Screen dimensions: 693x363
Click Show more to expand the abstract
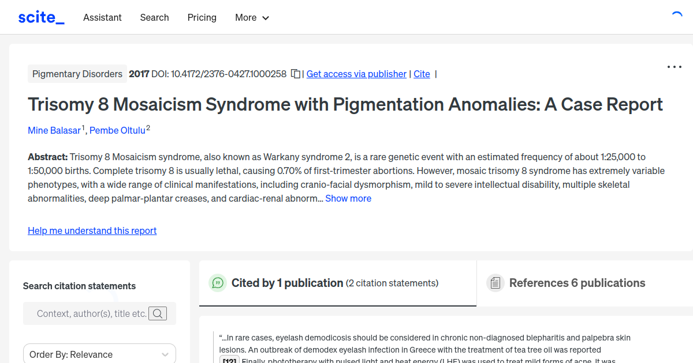tap(348, 198)
